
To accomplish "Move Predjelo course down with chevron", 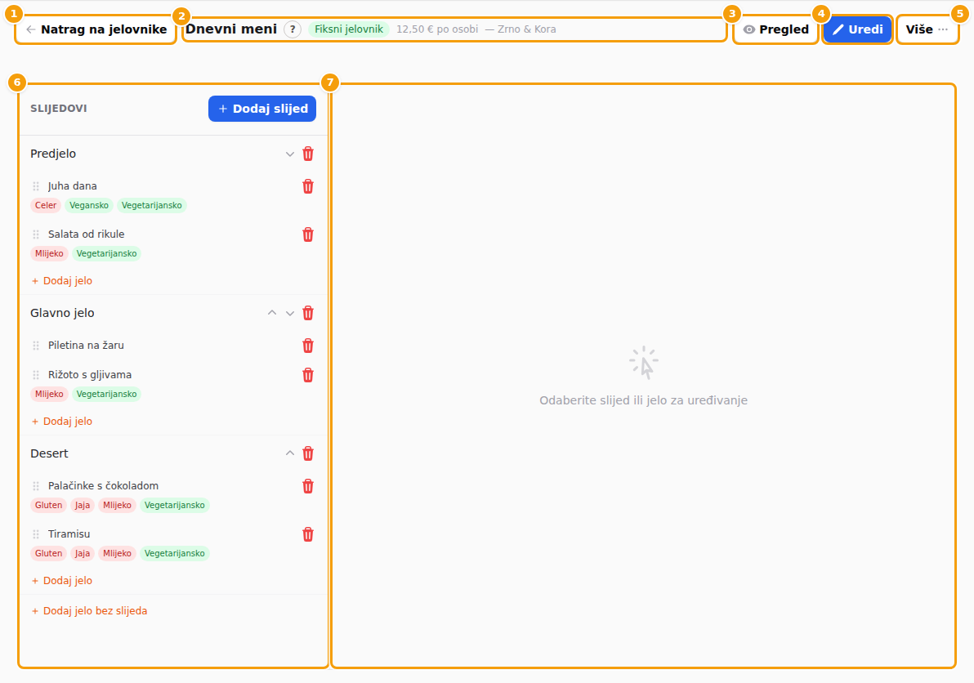I will pyautogui.click(x=289, y=154).
